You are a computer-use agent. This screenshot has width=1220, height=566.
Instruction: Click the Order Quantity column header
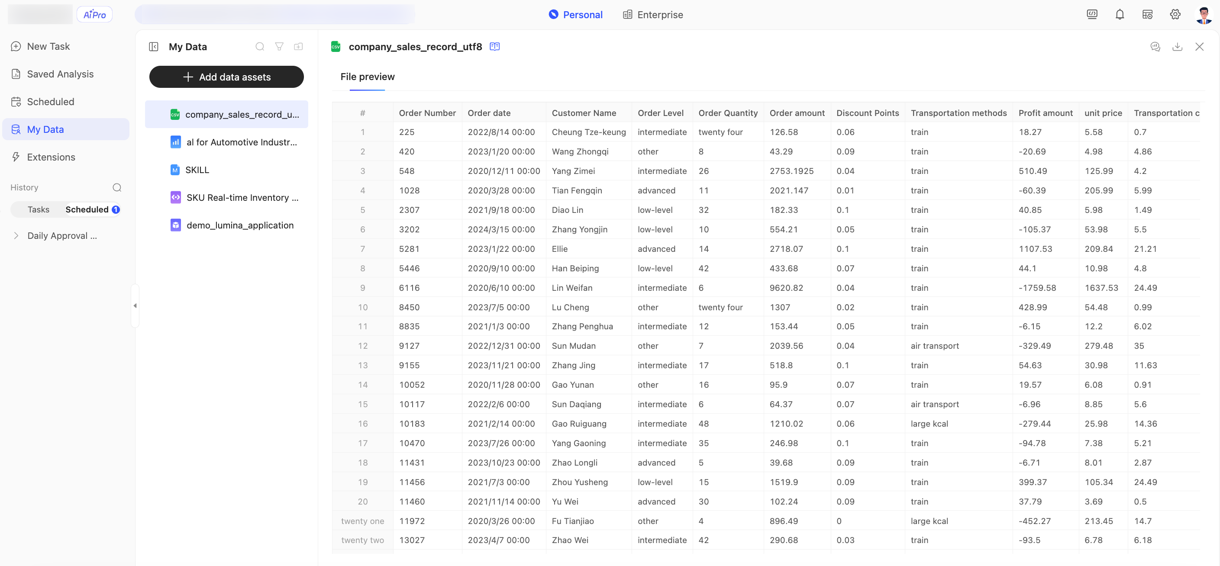coord(727,113)
